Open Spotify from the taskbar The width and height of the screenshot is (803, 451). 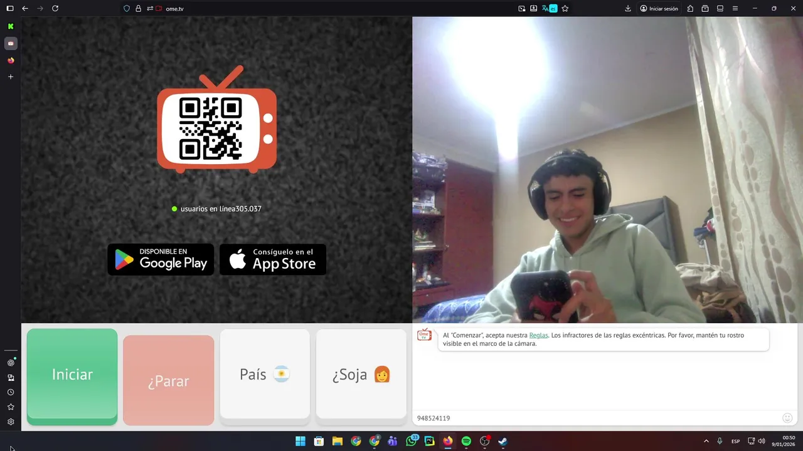click(x=466, y=441)
